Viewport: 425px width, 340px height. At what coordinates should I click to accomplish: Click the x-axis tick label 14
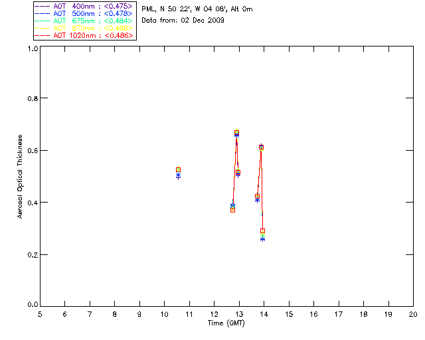point(264,314)
